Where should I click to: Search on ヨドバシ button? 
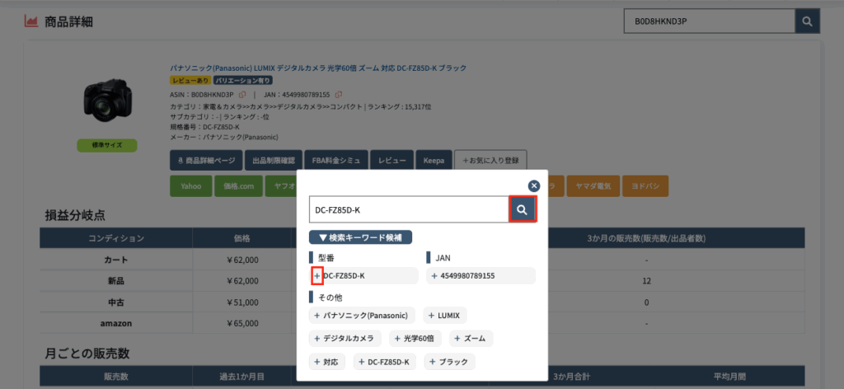(x=645, y=186)
